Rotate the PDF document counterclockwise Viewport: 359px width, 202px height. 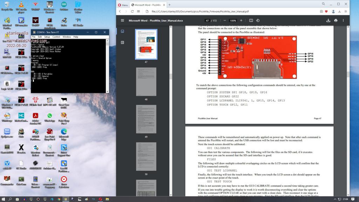258,21
